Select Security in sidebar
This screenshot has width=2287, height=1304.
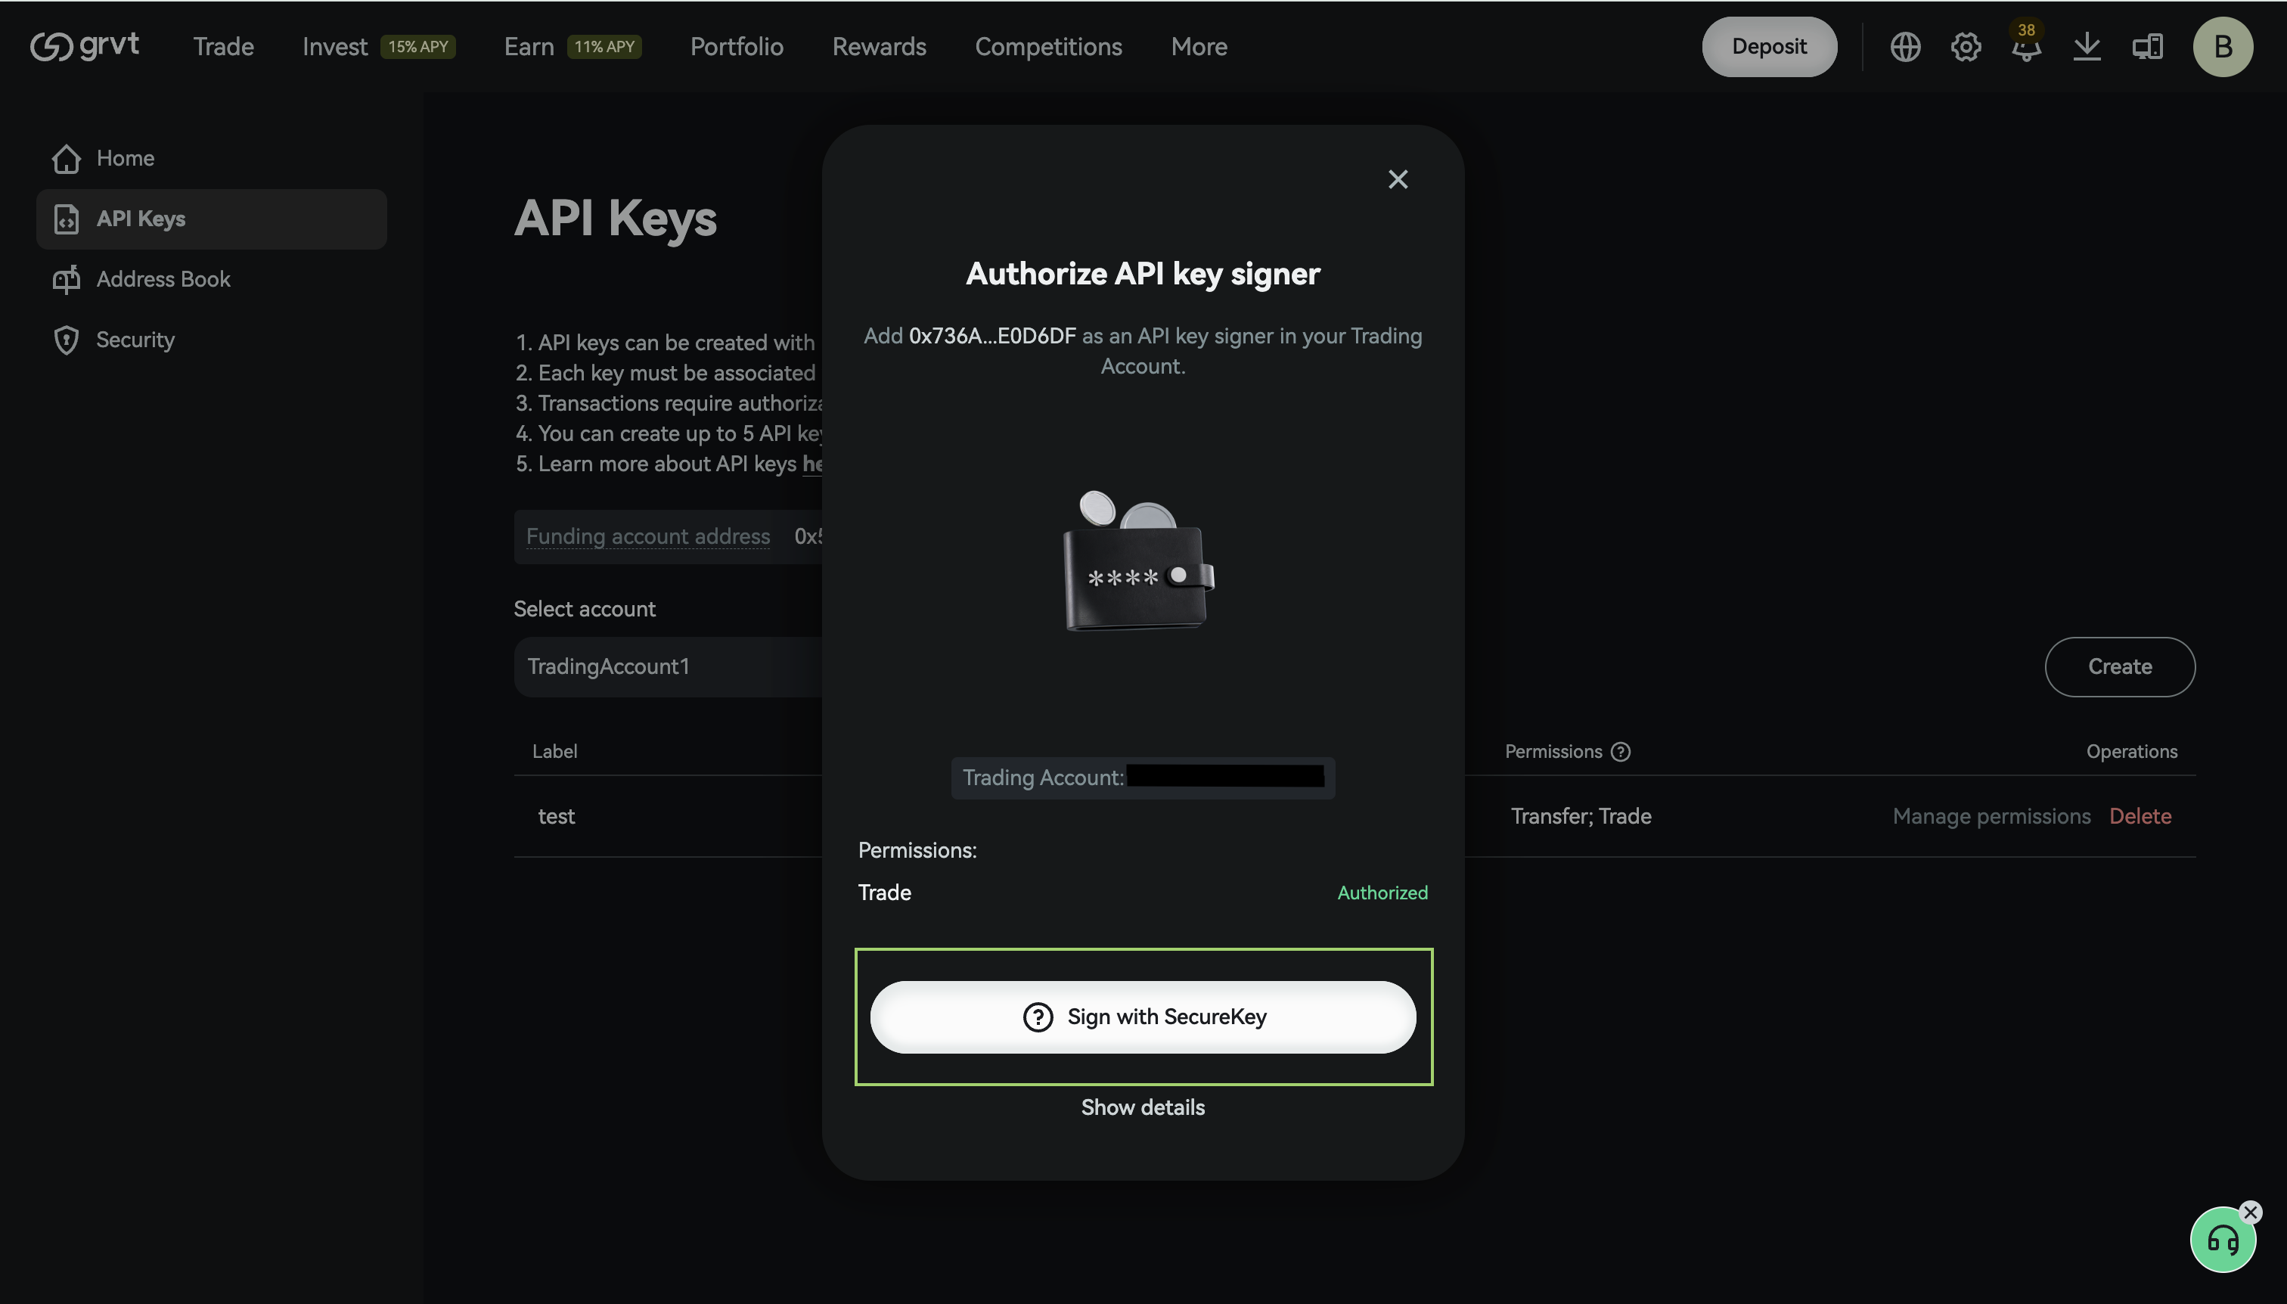[x=211, y=340]
